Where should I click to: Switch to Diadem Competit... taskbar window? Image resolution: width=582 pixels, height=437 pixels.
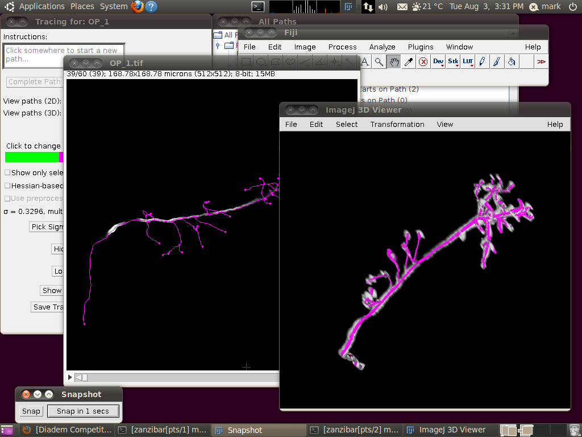pos(67,430)
